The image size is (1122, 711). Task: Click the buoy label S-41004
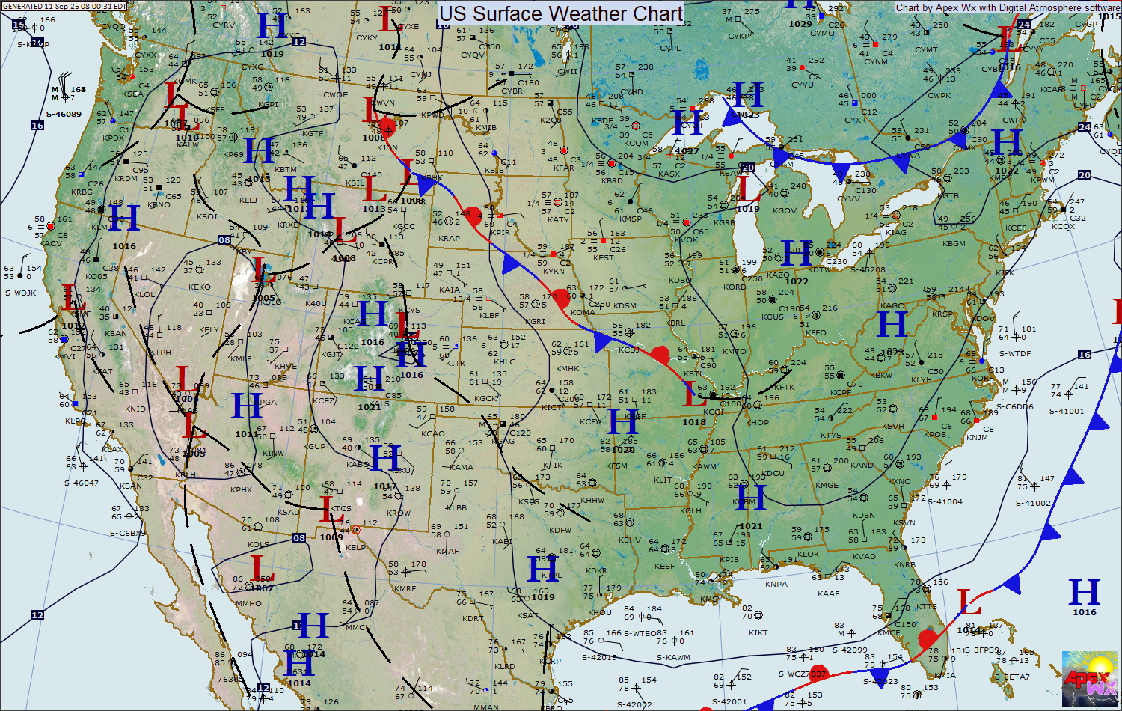coord(945,501)
